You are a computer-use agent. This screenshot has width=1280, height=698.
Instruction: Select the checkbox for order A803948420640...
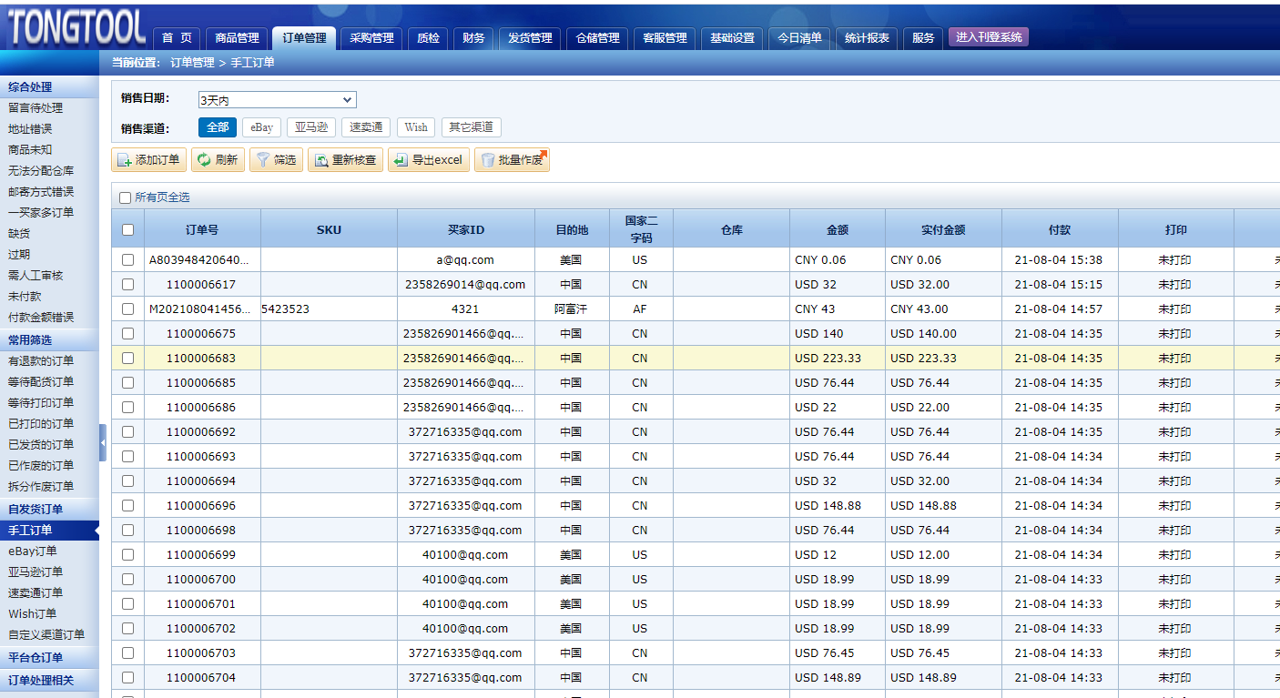pyautogui.click(x=128, y=259)
